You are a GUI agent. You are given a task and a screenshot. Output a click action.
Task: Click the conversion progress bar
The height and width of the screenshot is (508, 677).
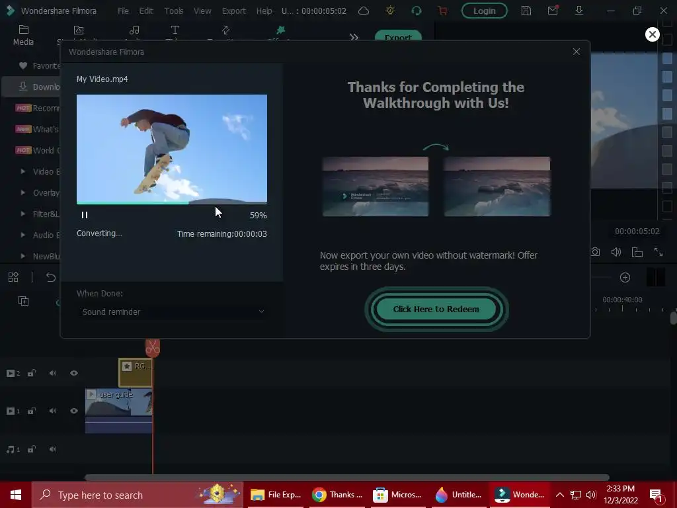[172, 202]
